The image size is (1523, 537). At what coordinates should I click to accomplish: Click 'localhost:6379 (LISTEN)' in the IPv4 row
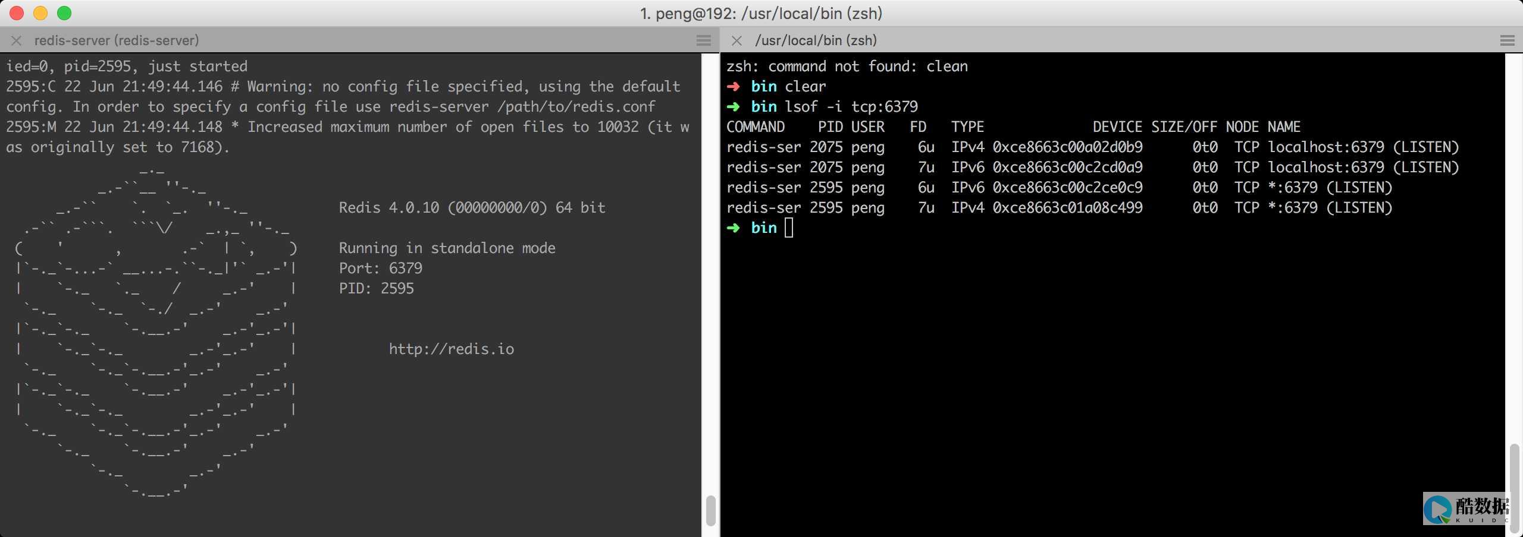tap(1363, 147)
